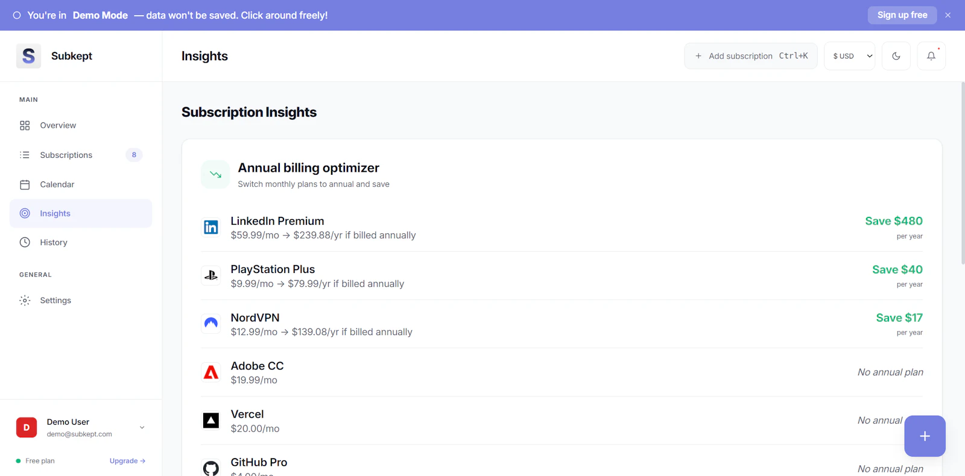This screenshot has height=476, width=965.
Task: Click Subscription Insights heading
Action: tap(249, 112)
